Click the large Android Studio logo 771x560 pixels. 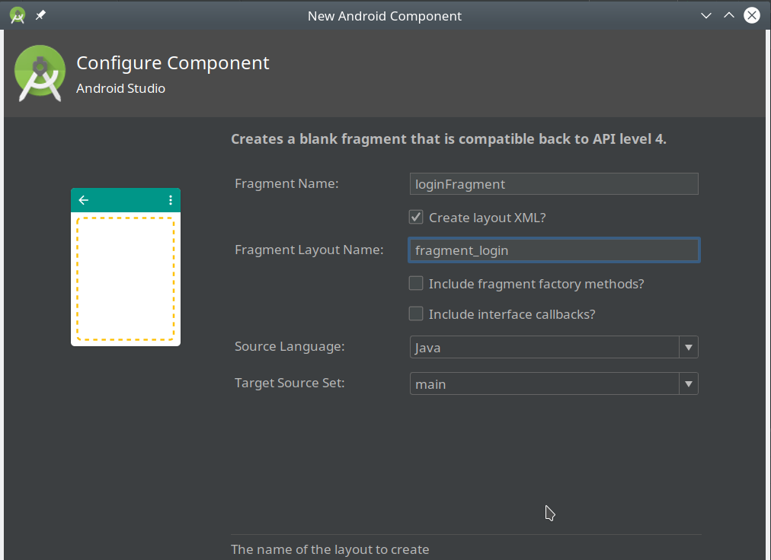[40, 74]
